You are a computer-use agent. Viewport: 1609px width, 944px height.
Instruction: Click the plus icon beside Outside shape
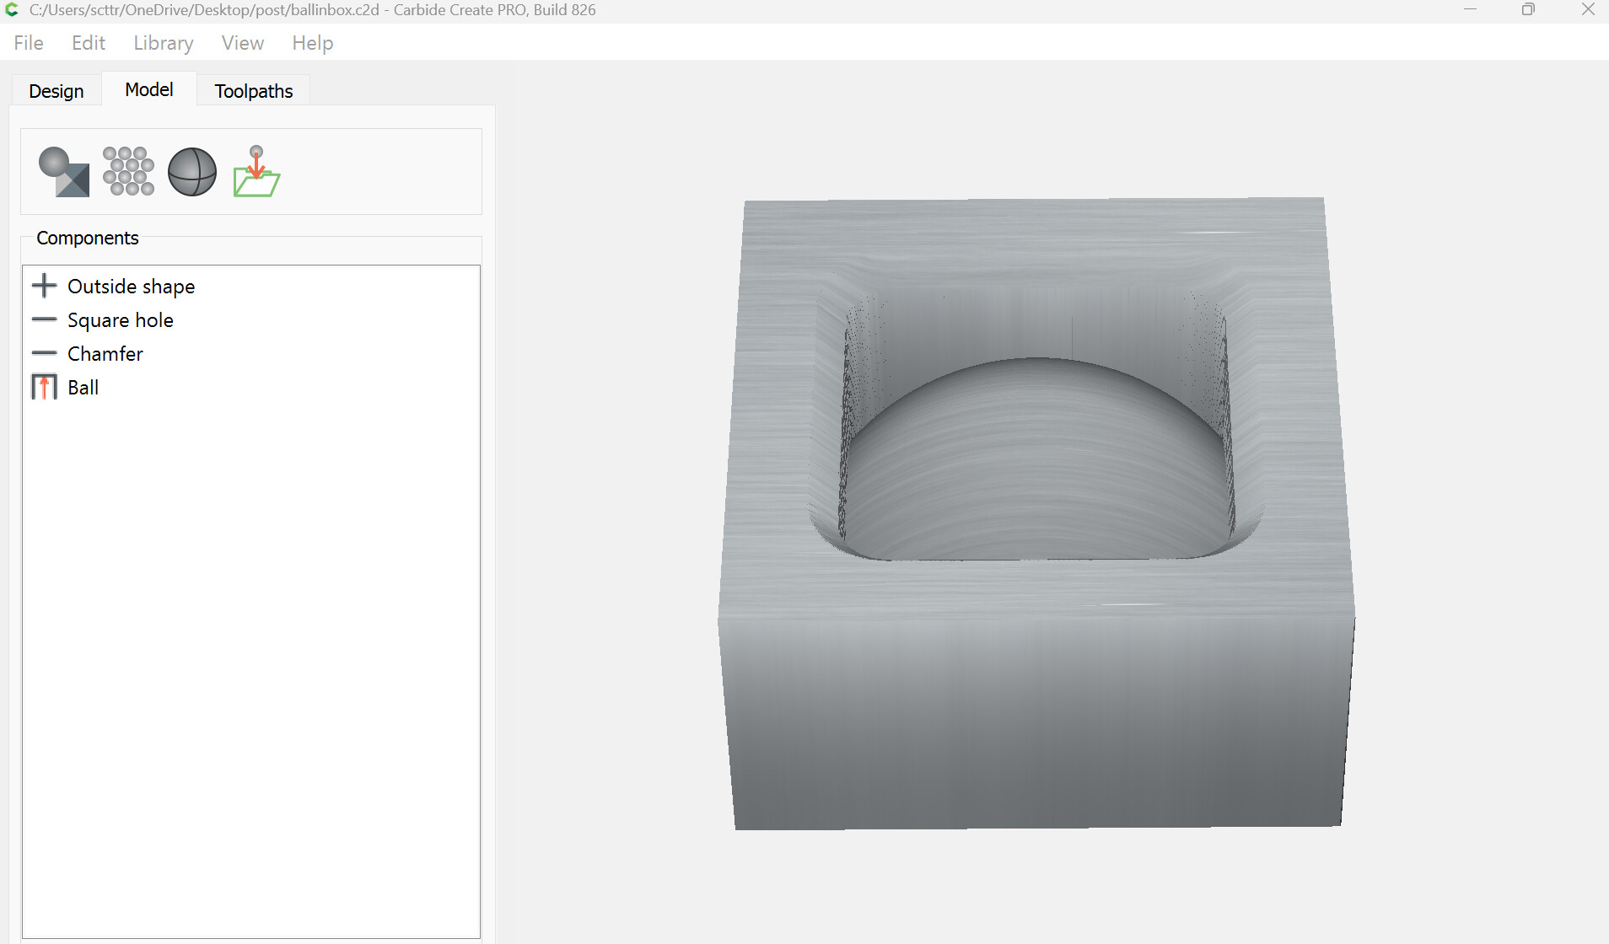pos(44,286)
